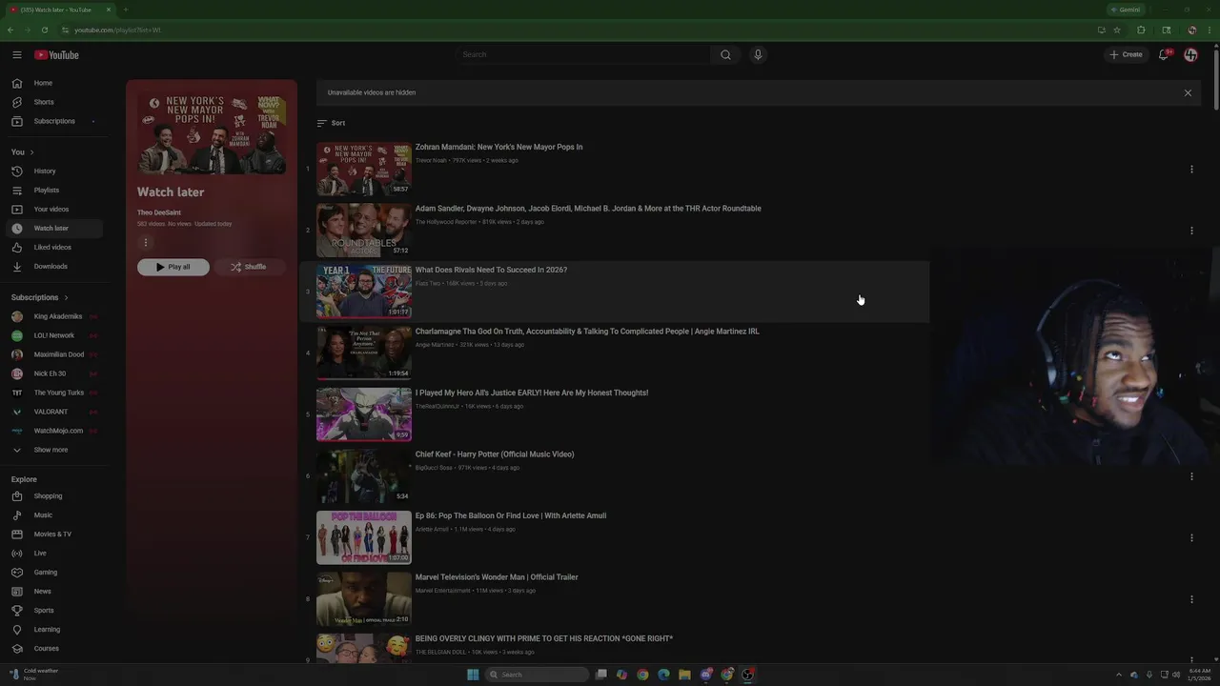Open the Marvel Entertainment channel link
The height and width of the screenshot is (686, 1220).
point(443,591)
